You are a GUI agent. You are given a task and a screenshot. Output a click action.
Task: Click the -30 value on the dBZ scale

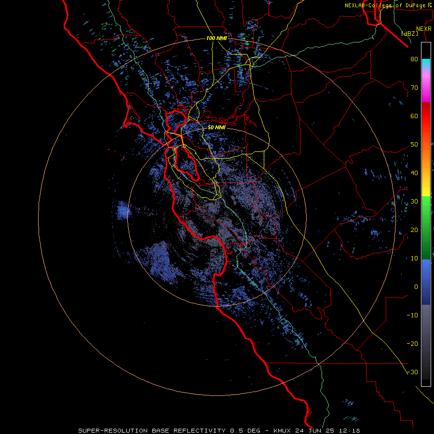(x=412, y=372)
